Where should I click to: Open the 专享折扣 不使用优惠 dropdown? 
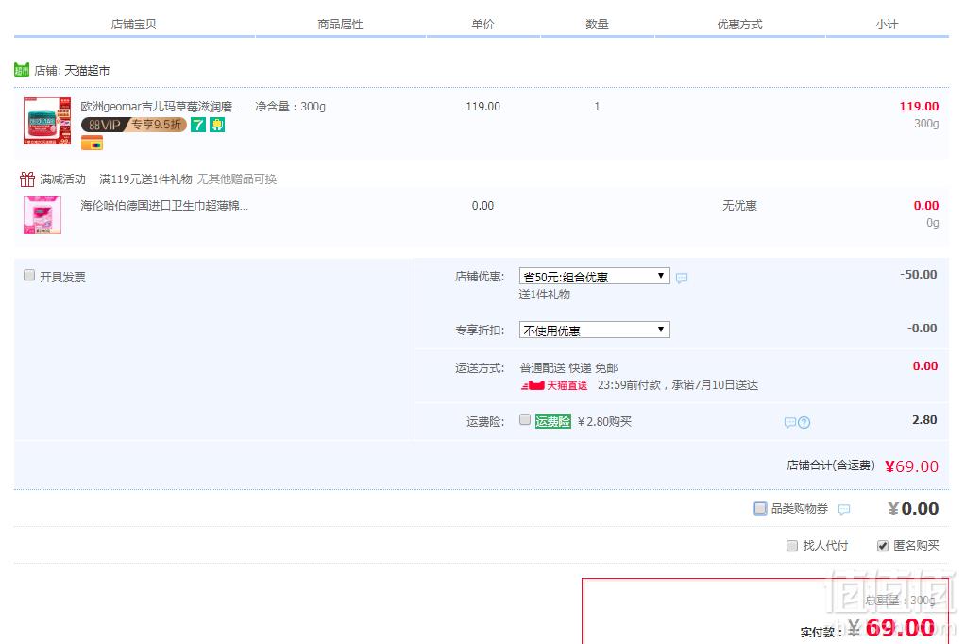595,330
